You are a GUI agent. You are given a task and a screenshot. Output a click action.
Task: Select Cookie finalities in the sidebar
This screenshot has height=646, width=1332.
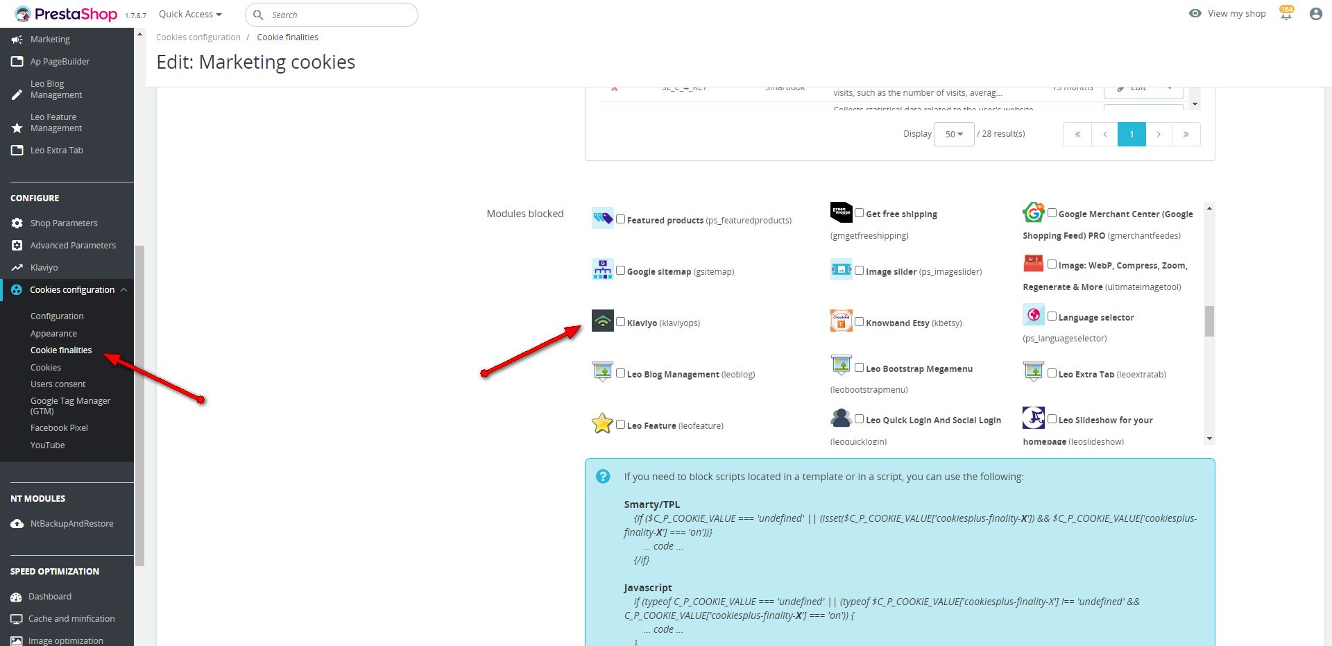pos(61,350)
